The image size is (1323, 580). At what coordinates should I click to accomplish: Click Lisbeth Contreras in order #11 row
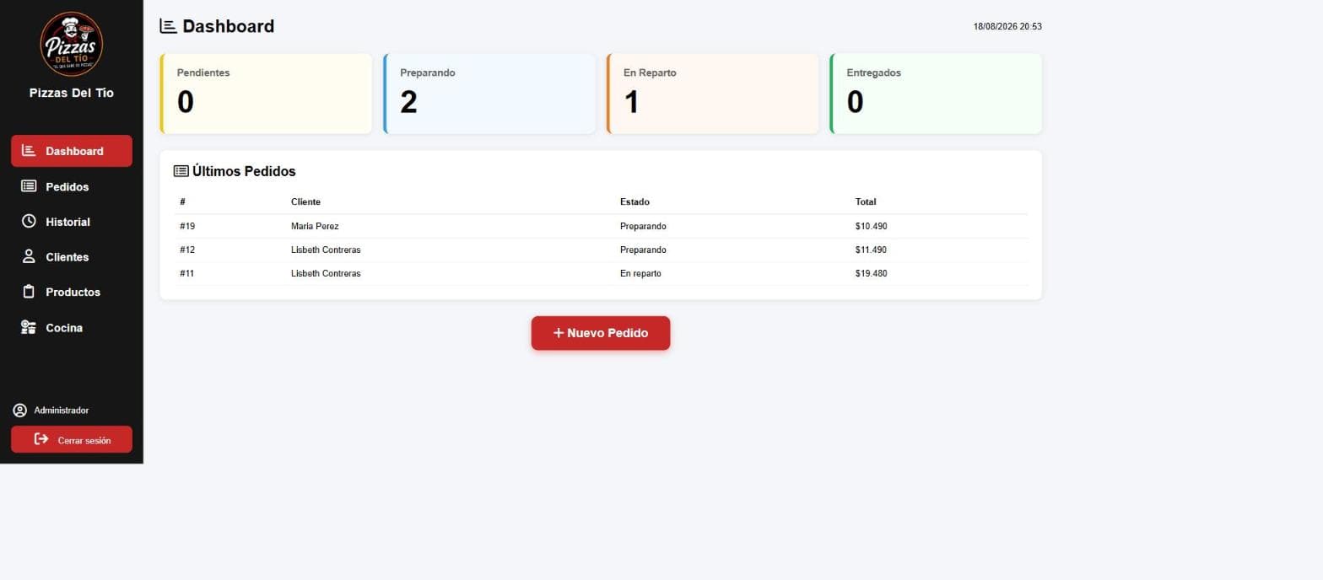click(x=326, y=273)
